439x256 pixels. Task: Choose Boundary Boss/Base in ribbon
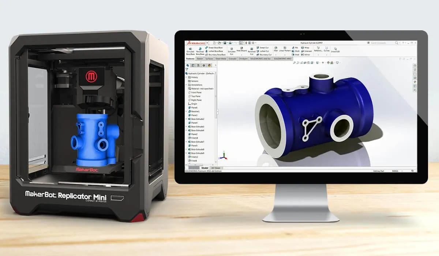215,54
